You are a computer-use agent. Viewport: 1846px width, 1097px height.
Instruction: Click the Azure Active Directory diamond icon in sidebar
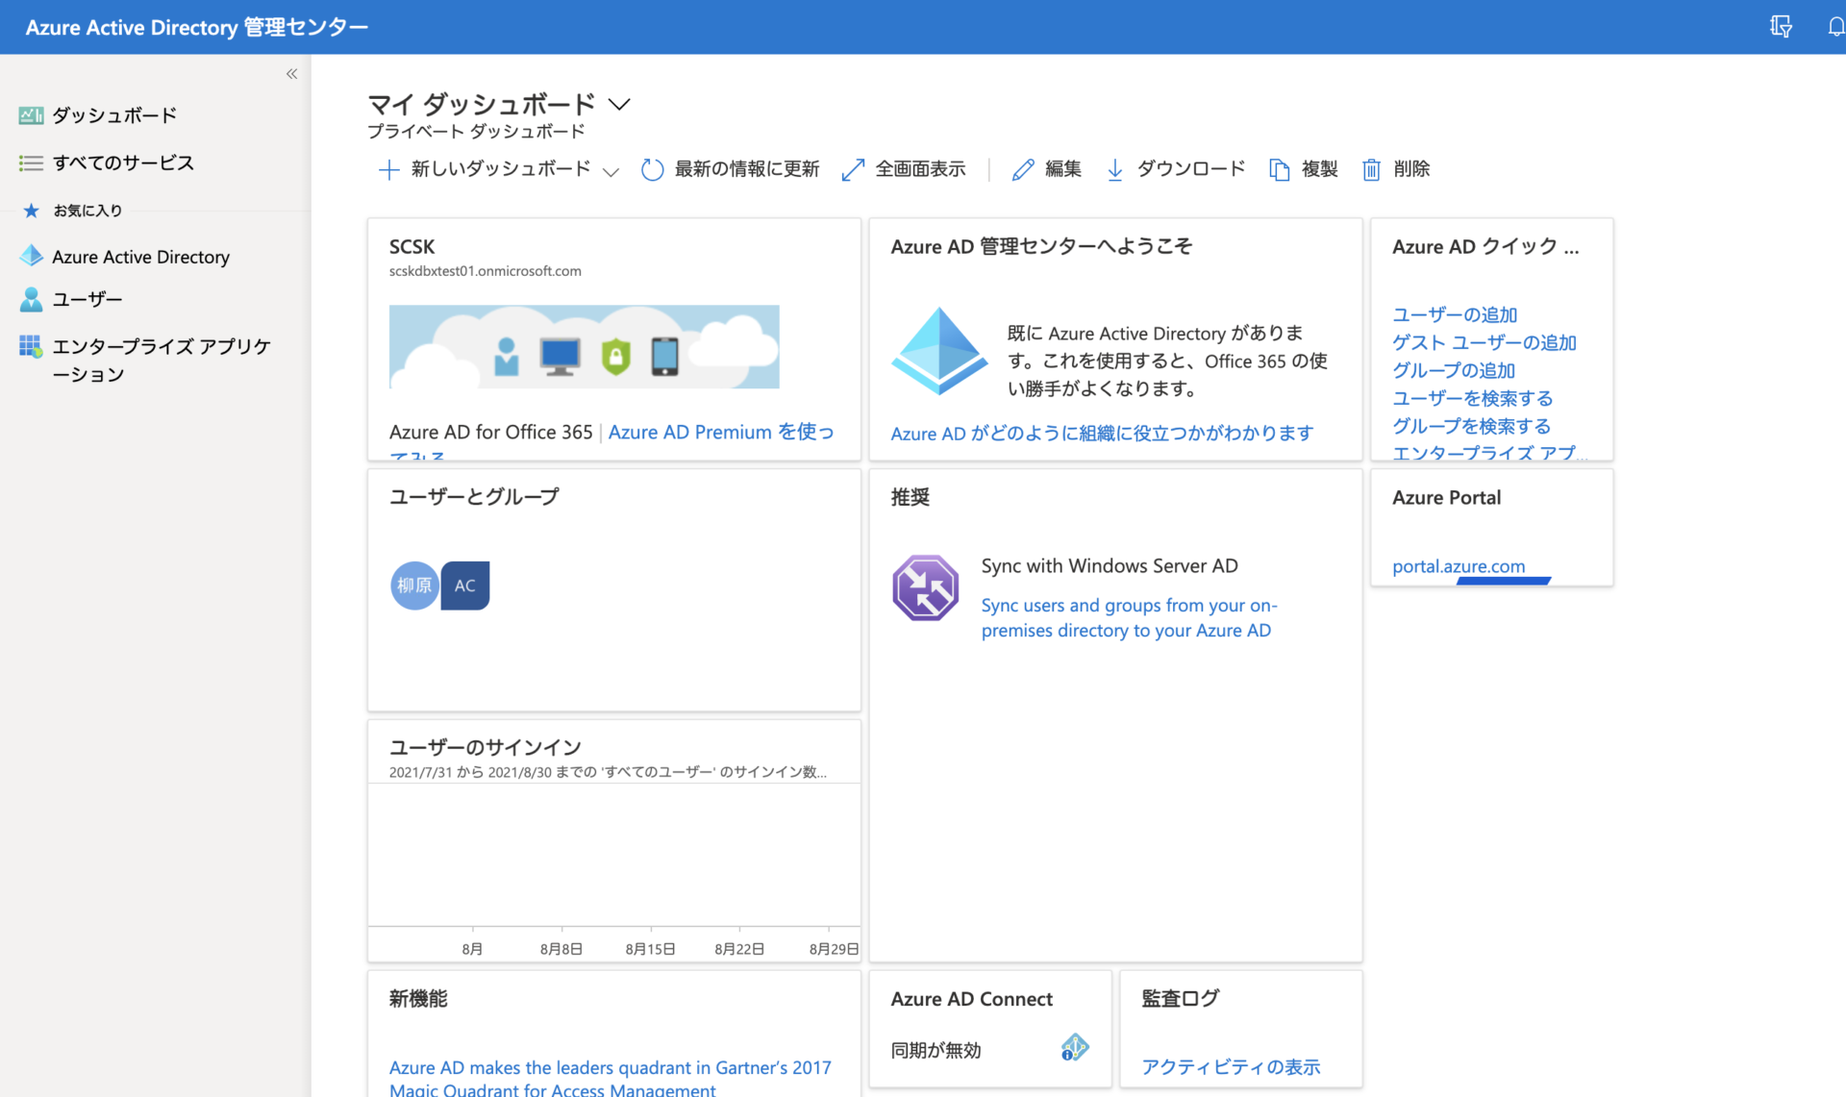[x=31, y=256]
